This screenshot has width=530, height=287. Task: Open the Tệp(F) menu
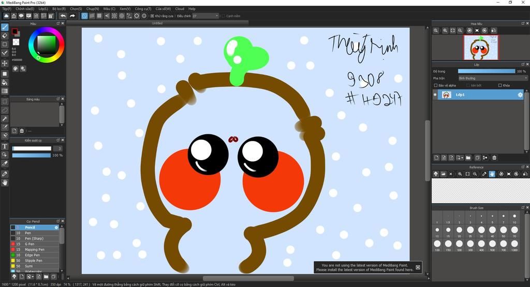click(x=7, y=9)
